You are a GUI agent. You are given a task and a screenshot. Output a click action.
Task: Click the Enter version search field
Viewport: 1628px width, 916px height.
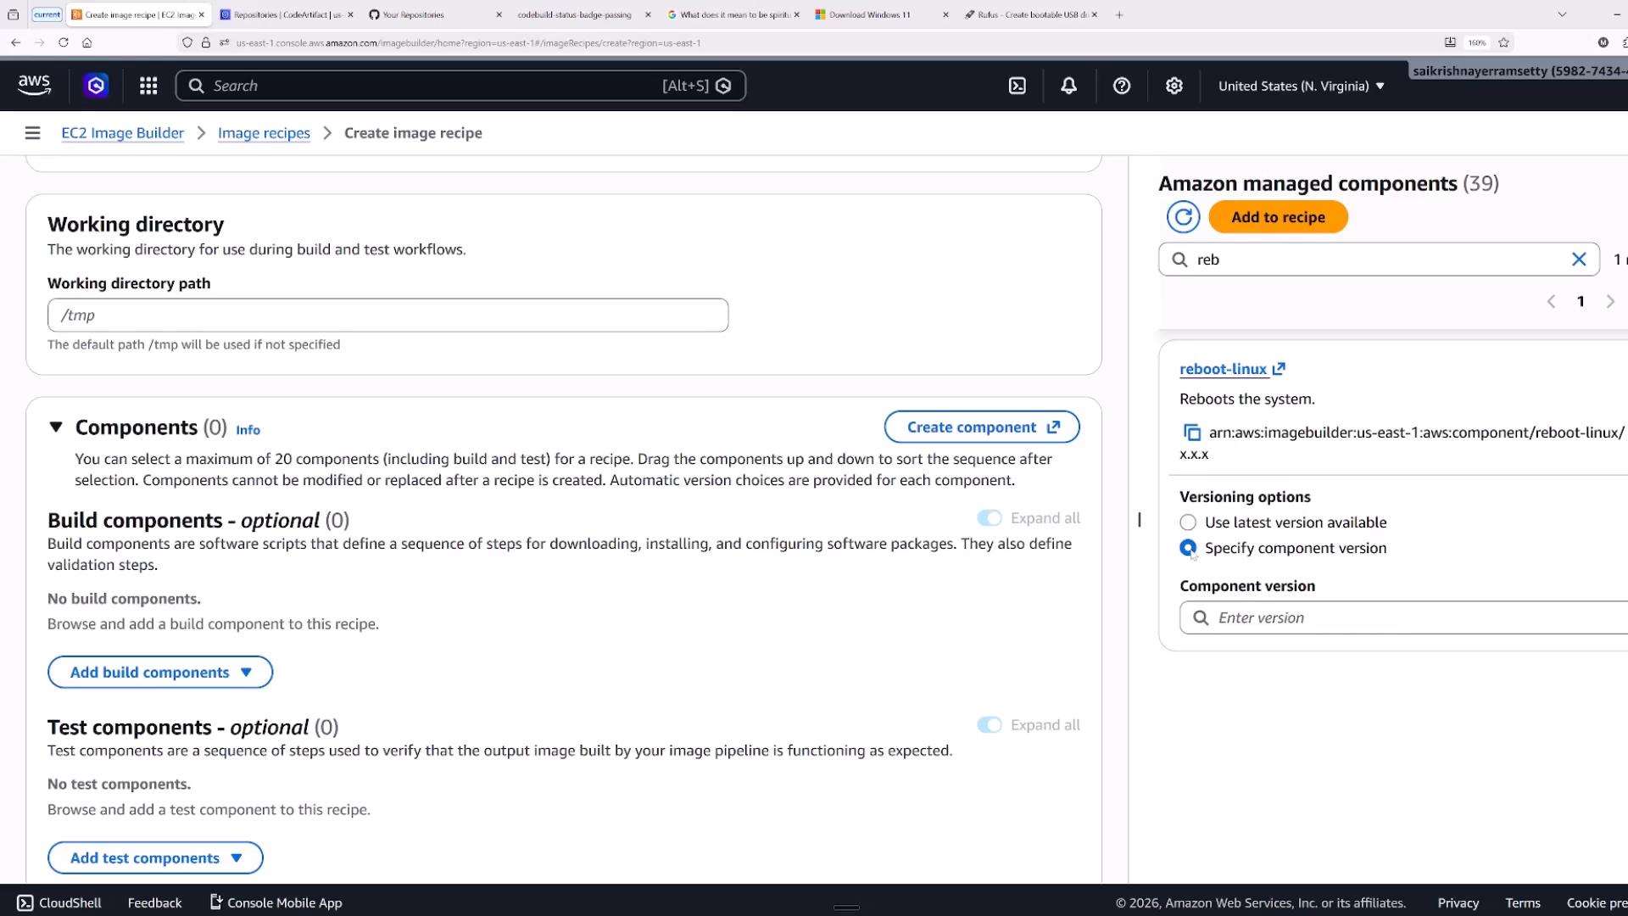(x=1403, y=617)
